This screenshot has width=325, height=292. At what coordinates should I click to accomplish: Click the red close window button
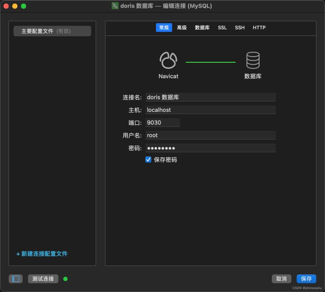coord(6,6)
